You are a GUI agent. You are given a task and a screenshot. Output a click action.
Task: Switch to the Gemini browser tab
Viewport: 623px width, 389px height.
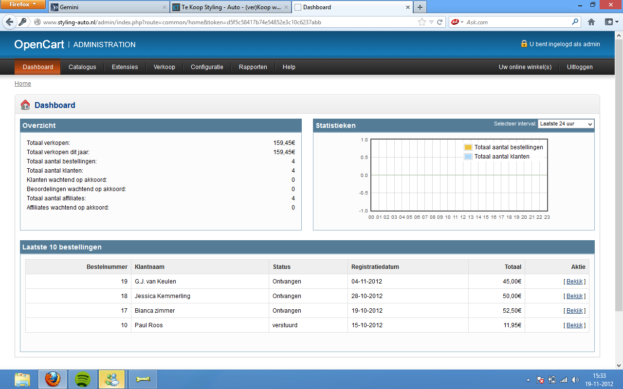(107, 7)
